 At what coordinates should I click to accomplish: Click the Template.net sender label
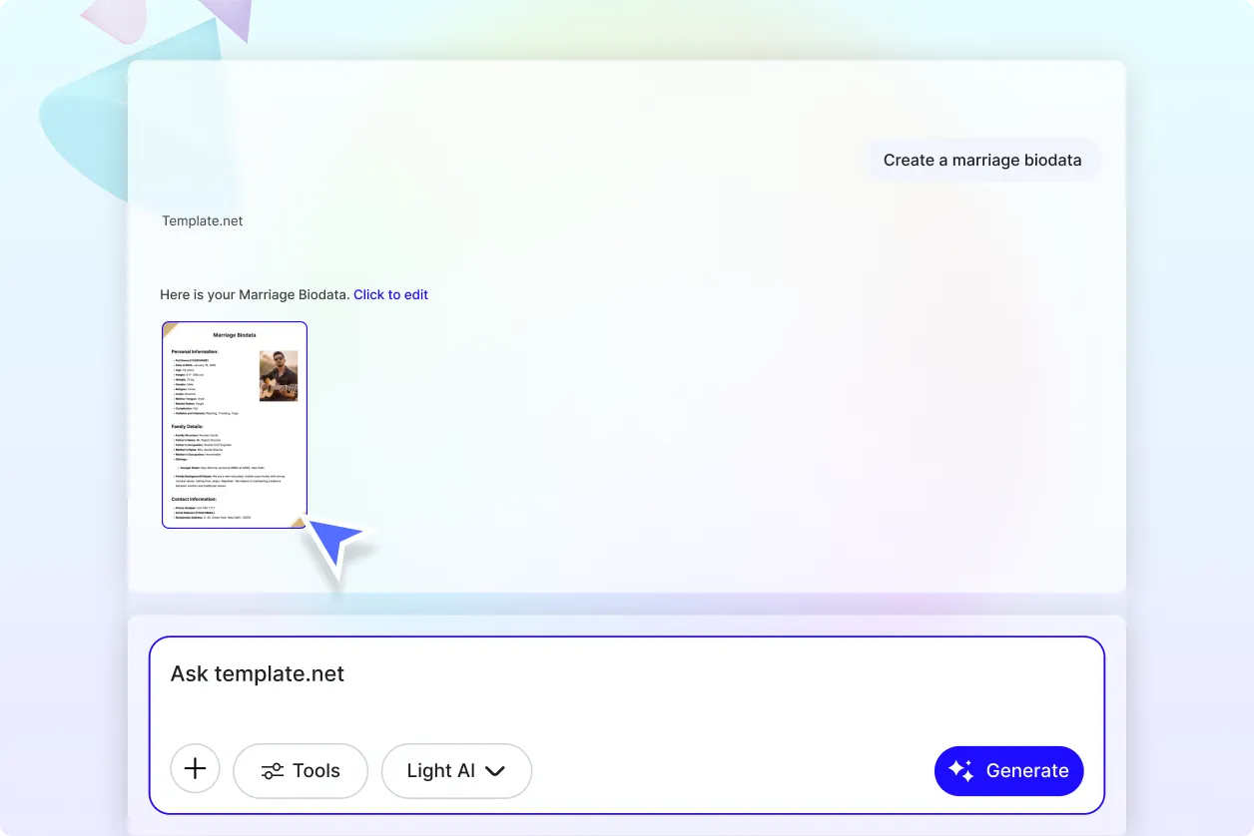[203, 221]
